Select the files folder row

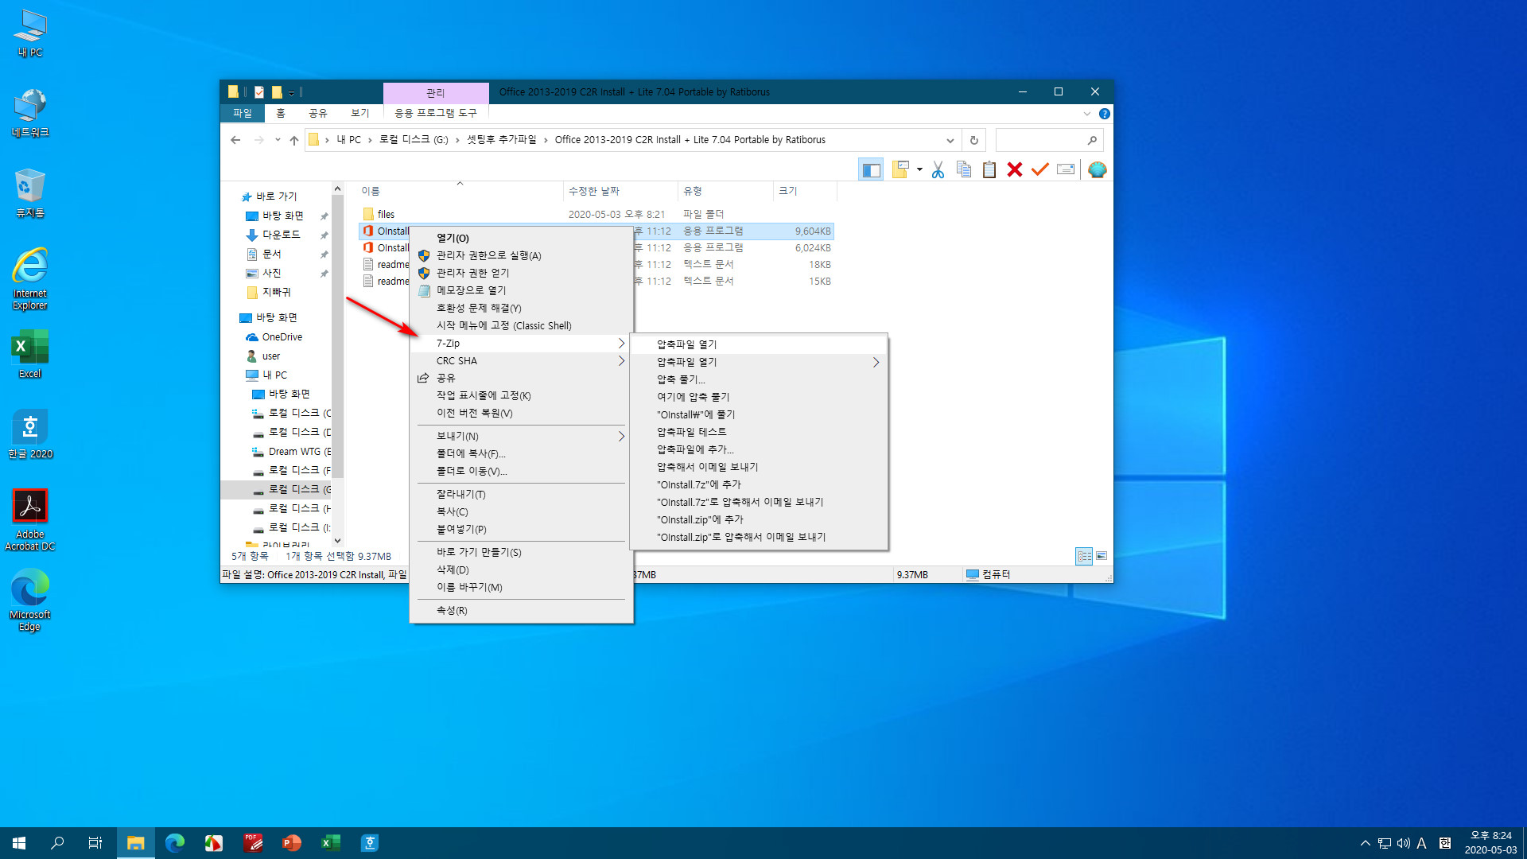pos(596,215)
